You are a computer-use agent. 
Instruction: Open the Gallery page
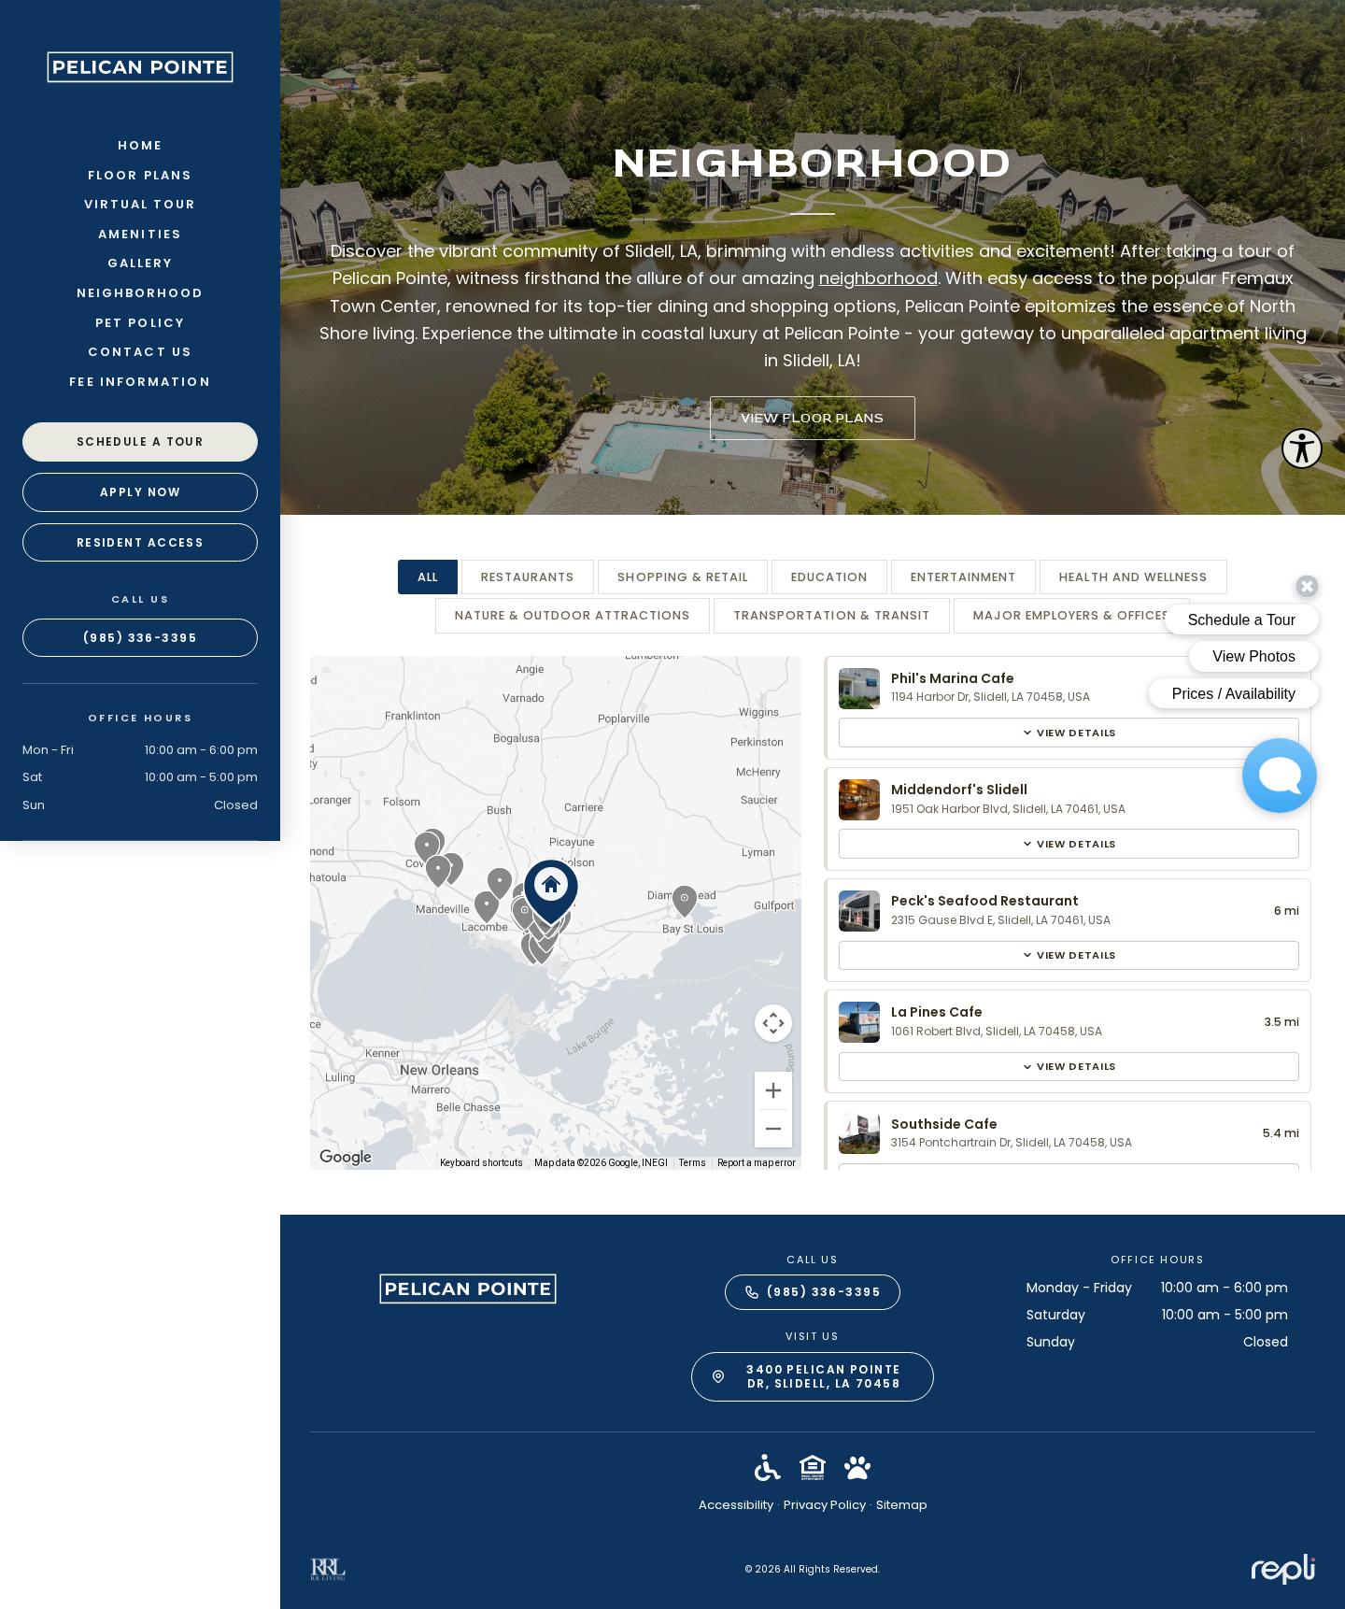(140, 263)
